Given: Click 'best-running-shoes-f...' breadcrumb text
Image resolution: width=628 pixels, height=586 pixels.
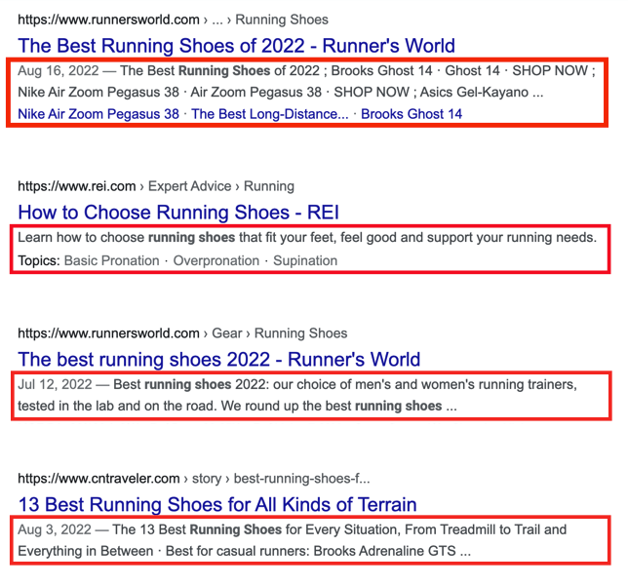Looking at the screenshot, I should coord(302,478).
